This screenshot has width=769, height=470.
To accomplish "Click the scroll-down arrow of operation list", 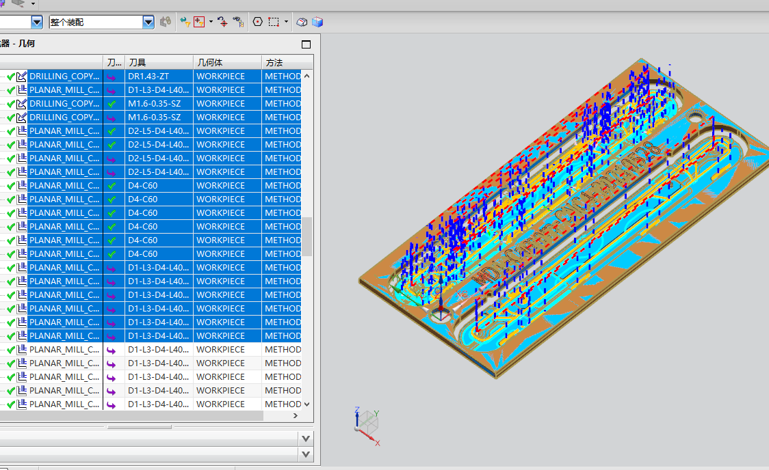I will 307,404.
